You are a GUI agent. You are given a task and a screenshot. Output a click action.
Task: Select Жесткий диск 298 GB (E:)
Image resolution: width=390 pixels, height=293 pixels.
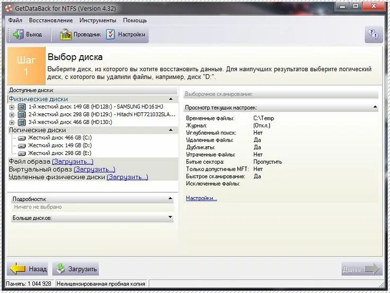pos(60,153)
